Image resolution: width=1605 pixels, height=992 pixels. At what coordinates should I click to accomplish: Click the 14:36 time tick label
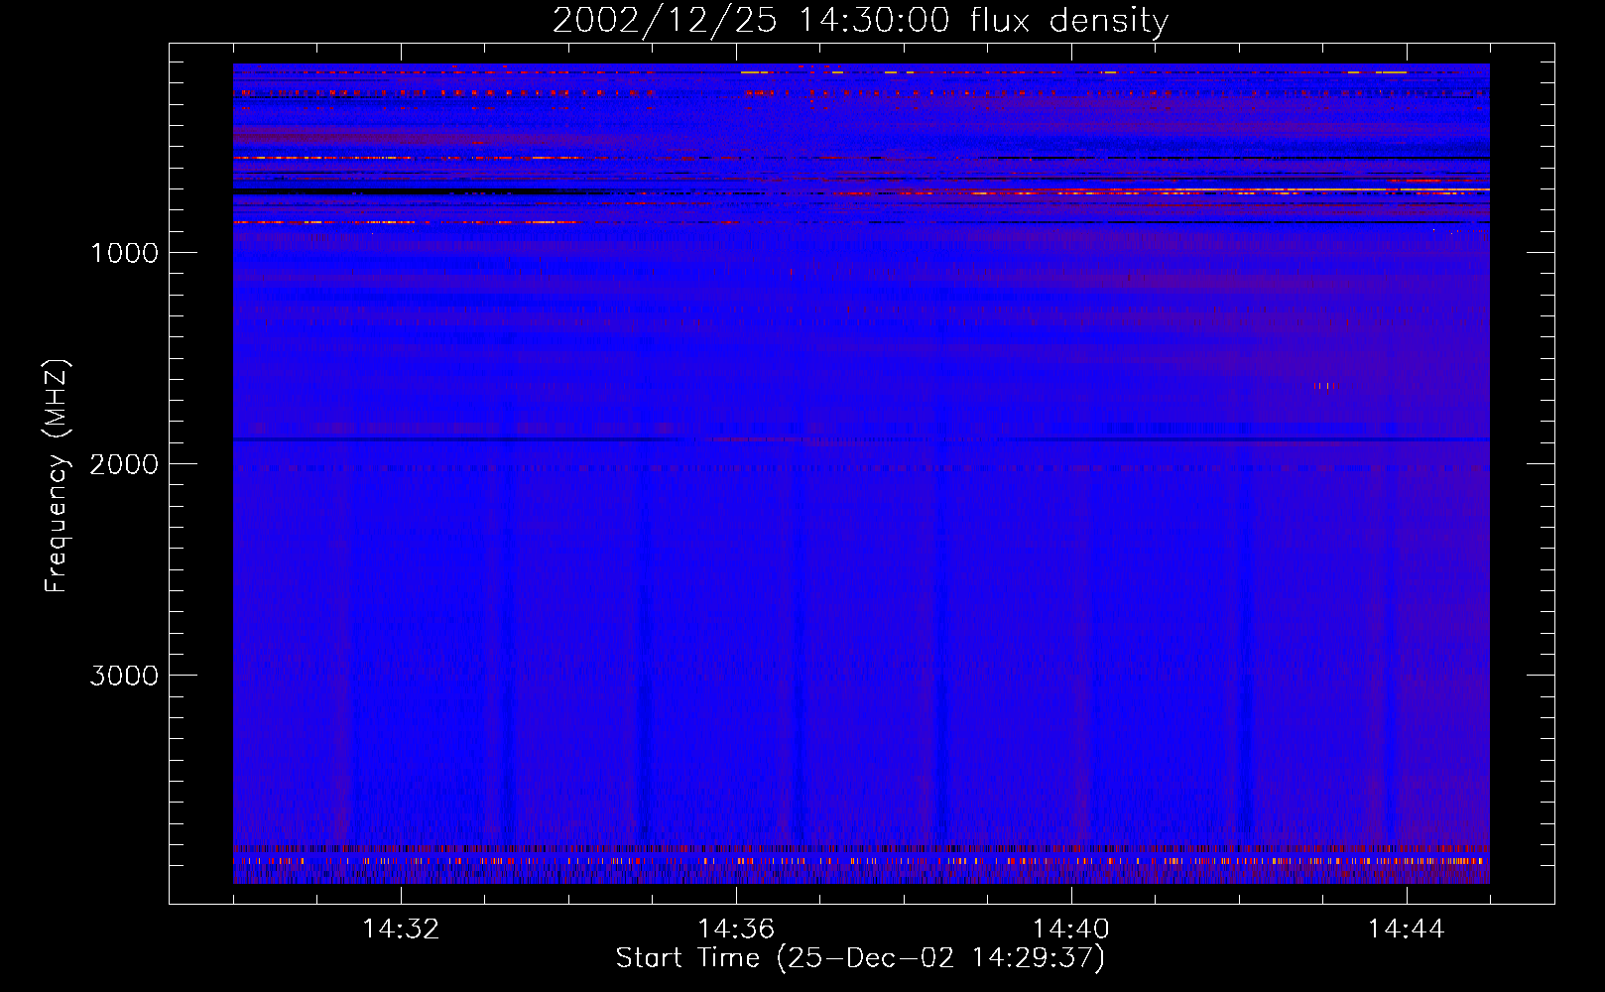click(736, 930)
